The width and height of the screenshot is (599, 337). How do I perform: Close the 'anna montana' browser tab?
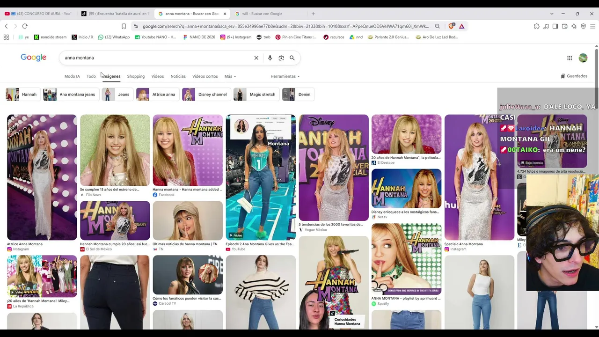225,14
